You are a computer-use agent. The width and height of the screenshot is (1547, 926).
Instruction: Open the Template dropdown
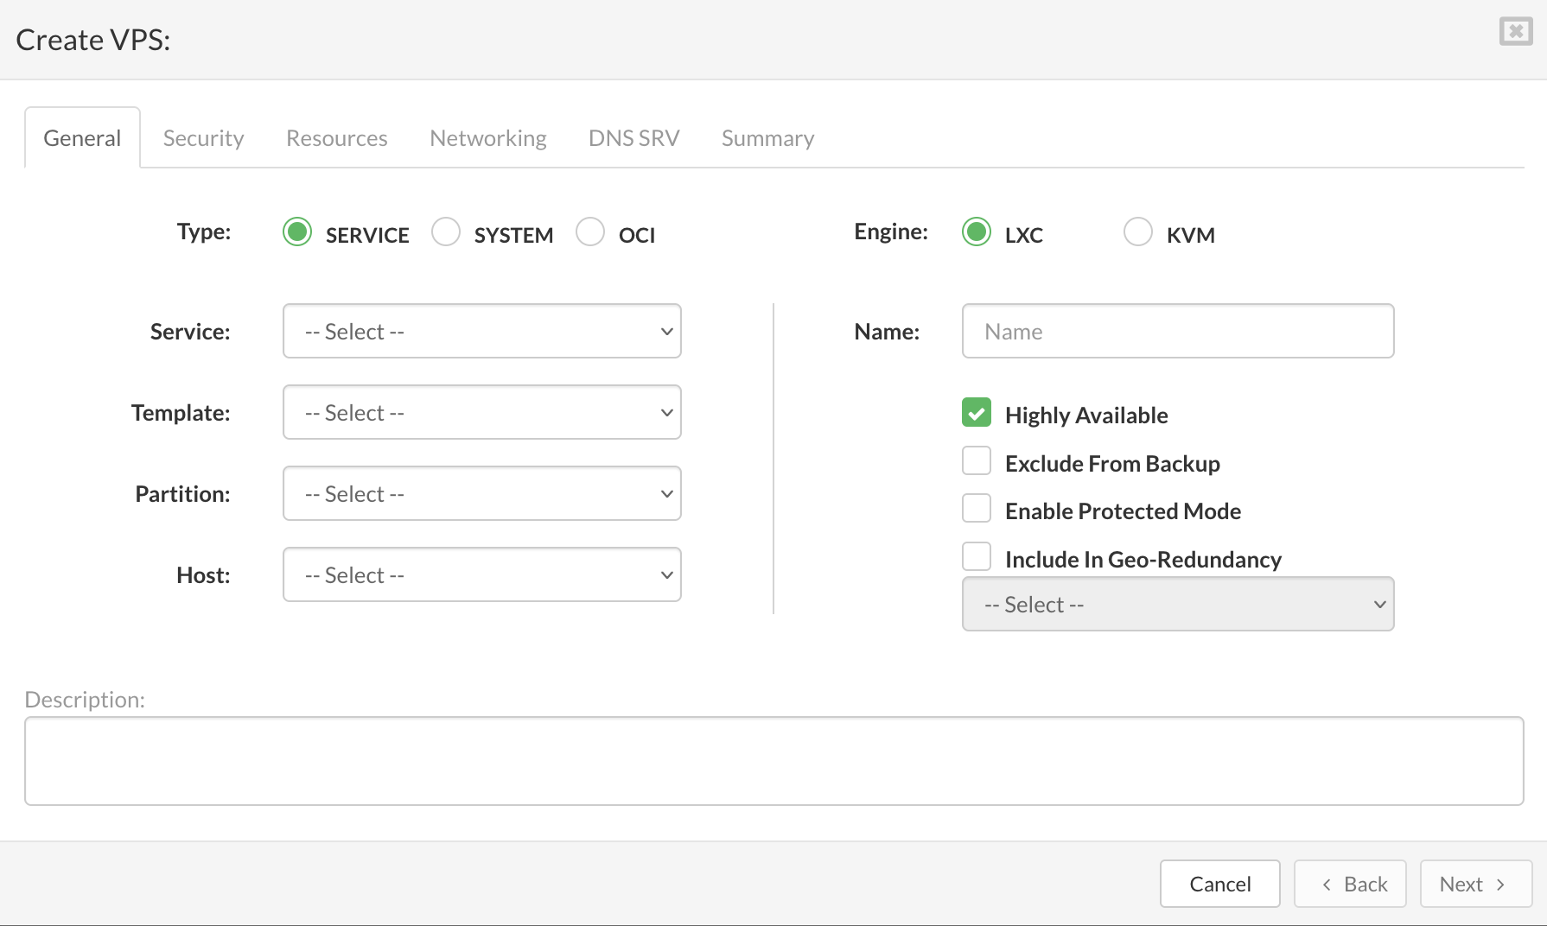[482, 412]
